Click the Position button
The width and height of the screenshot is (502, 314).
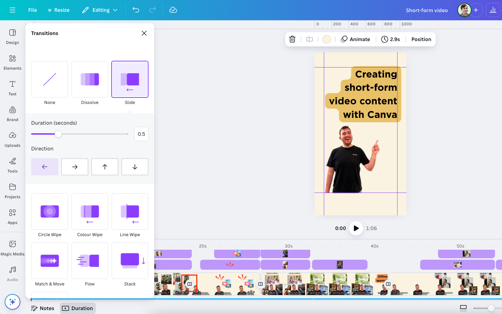(x=421, y=39)
